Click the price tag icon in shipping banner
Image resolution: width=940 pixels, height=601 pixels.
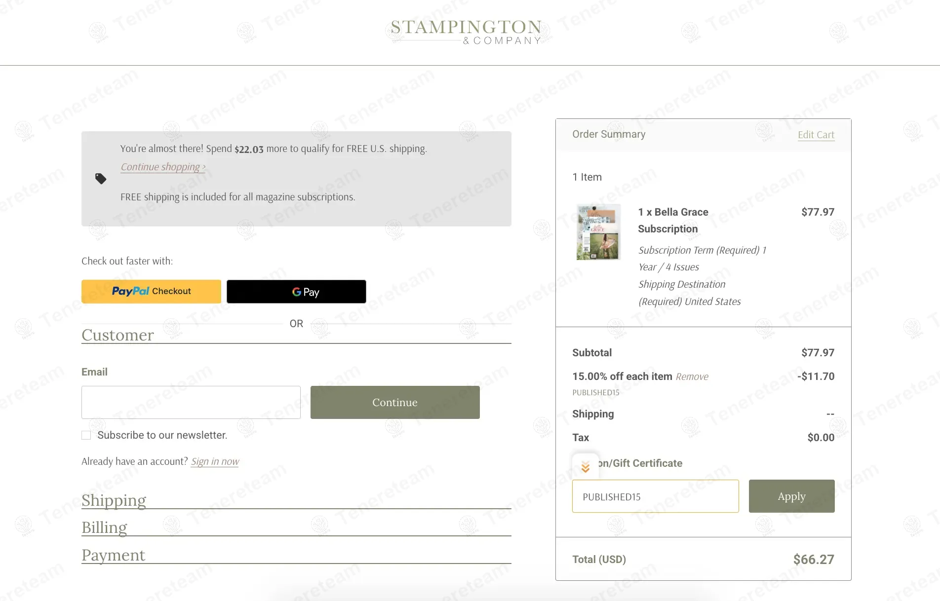coord(101,179)
